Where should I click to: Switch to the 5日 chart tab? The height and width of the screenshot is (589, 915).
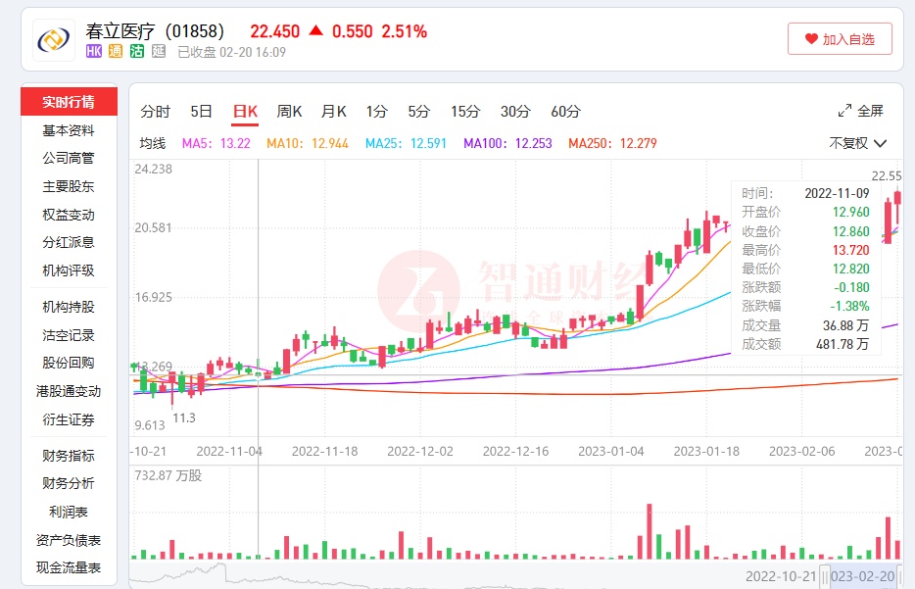point(202,112)
